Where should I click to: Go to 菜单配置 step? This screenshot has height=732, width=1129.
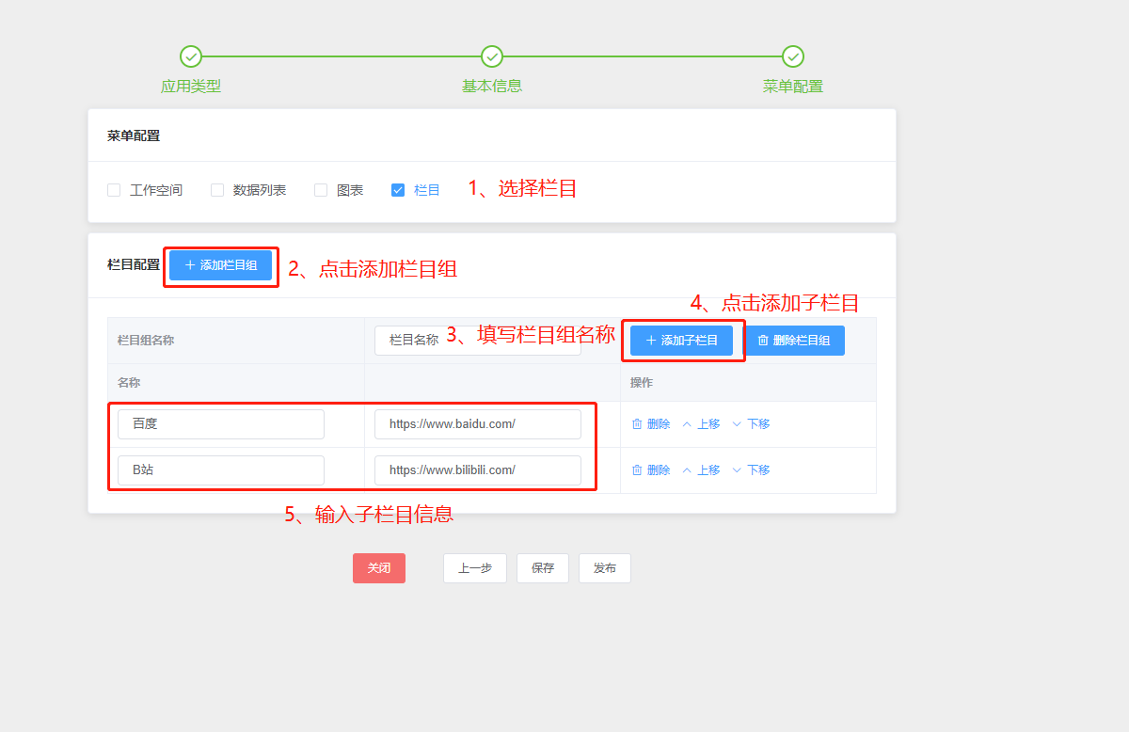(x=793, y=56)
